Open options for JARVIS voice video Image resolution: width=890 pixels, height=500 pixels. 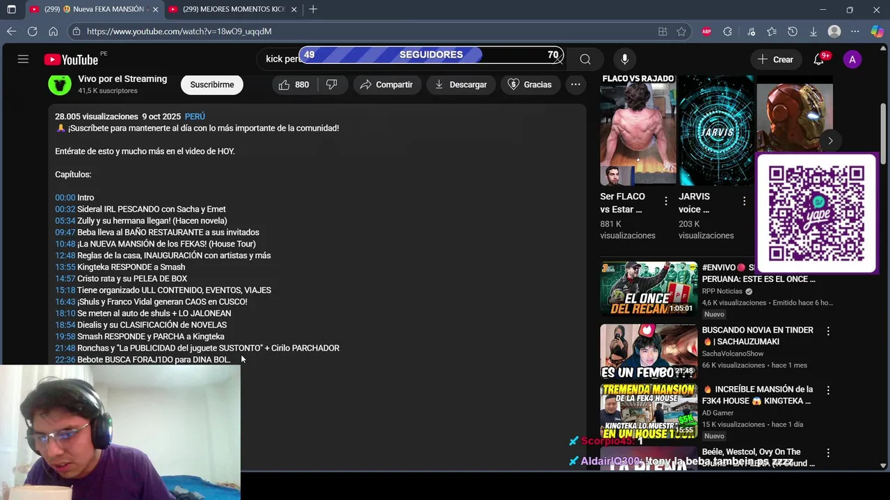[x=744, y=201]
